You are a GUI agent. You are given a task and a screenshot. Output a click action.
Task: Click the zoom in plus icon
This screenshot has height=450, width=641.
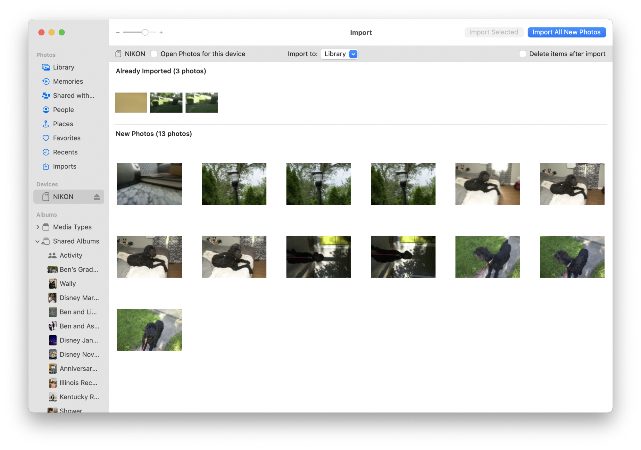point(161,32)
